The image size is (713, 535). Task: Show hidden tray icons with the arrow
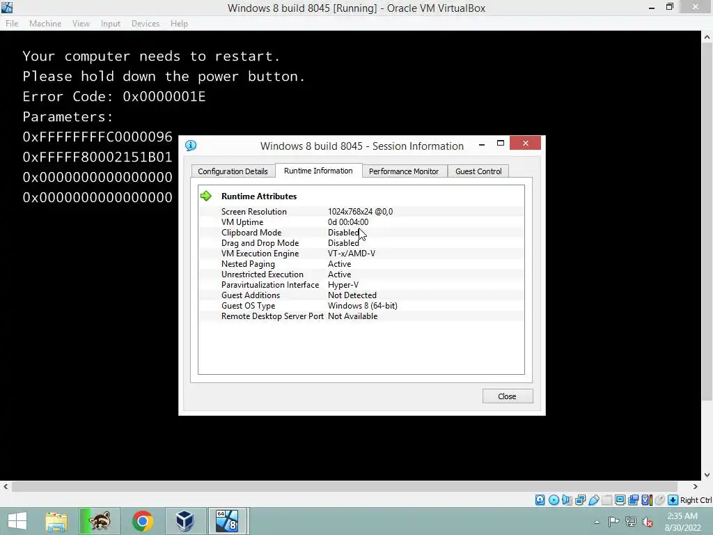click(597, 522)
